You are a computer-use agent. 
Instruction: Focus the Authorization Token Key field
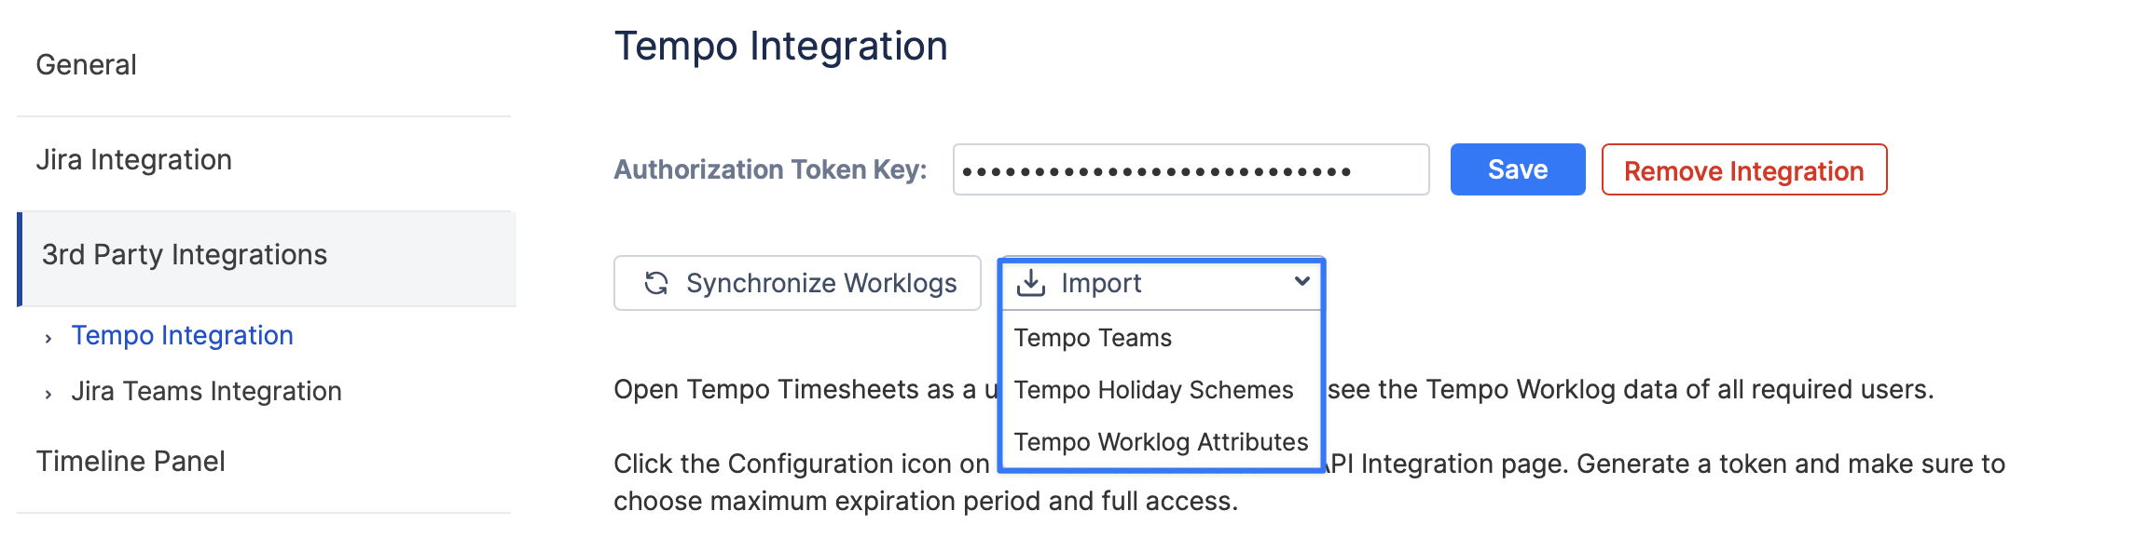pyautogui.click(x=1191, y=170)
